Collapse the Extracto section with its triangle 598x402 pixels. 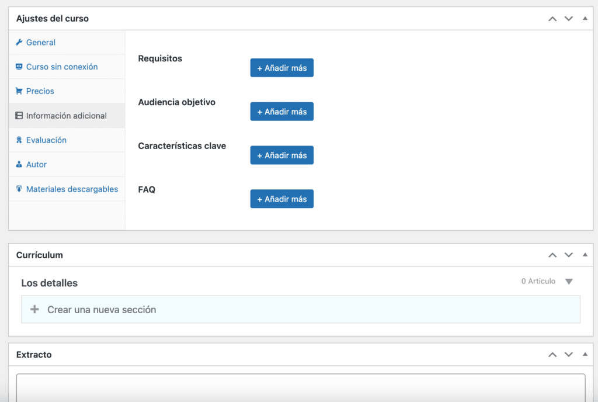(585, 354)
